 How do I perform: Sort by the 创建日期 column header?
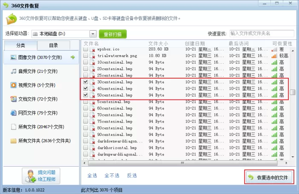pos(195,44)
